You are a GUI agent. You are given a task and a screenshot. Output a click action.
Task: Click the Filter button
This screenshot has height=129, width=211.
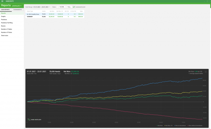pyautogui.click(x=61, y=7)
